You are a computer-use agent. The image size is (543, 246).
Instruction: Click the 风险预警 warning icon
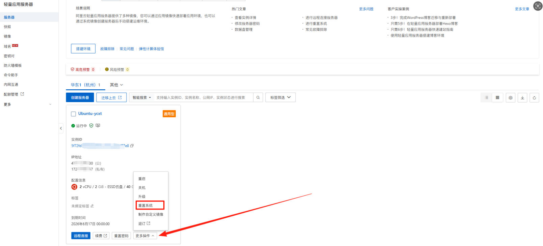pyautogui.click(x=107, y=69)
